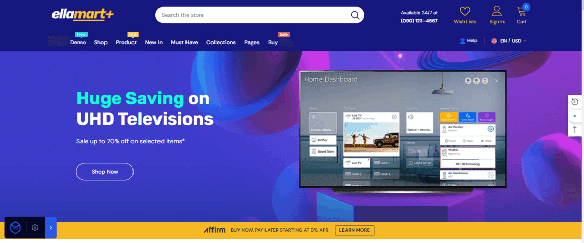
Task: Click 'BUY NOW, PAY LATER STARTING AT 0% APR' text
Action: [279, 230]
